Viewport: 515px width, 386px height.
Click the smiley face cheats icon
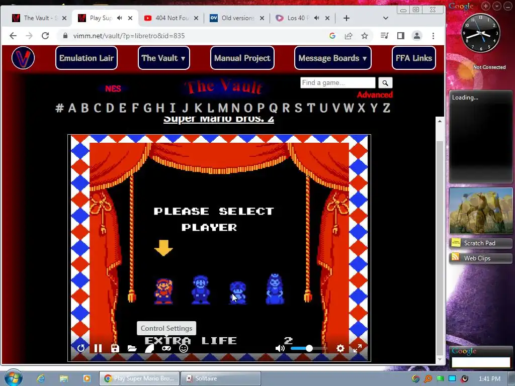coord(183,348)
